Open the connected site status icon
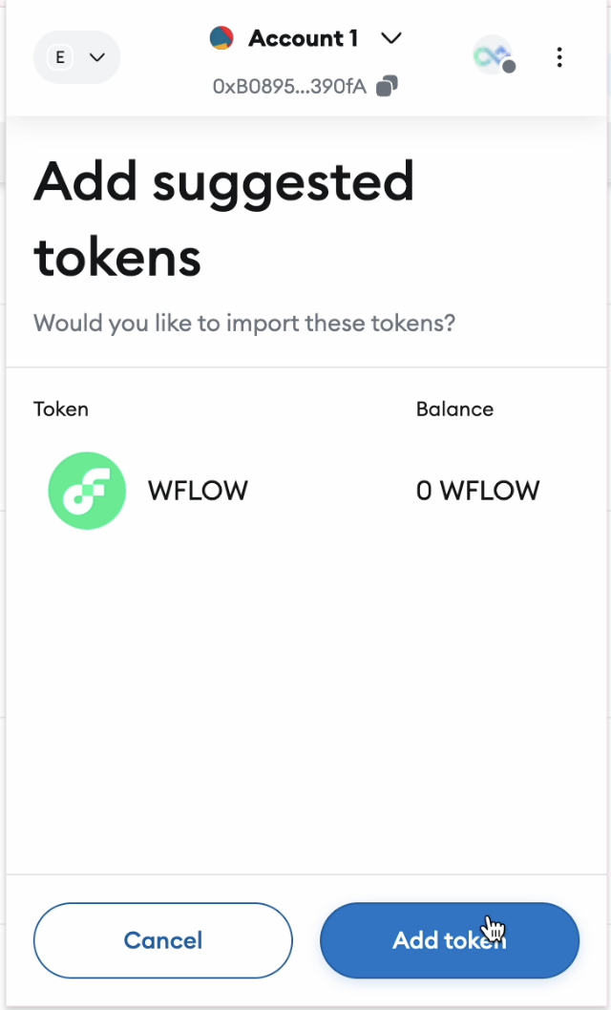Image resolution: width=611 pixels, height=1010 pixels. coord(491,56)
